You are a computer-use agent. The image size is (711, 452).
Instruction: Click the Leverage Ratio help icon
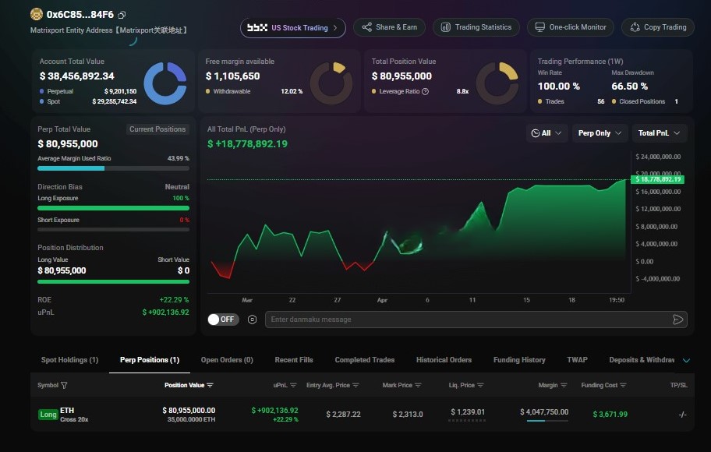[x=426, y=91]
